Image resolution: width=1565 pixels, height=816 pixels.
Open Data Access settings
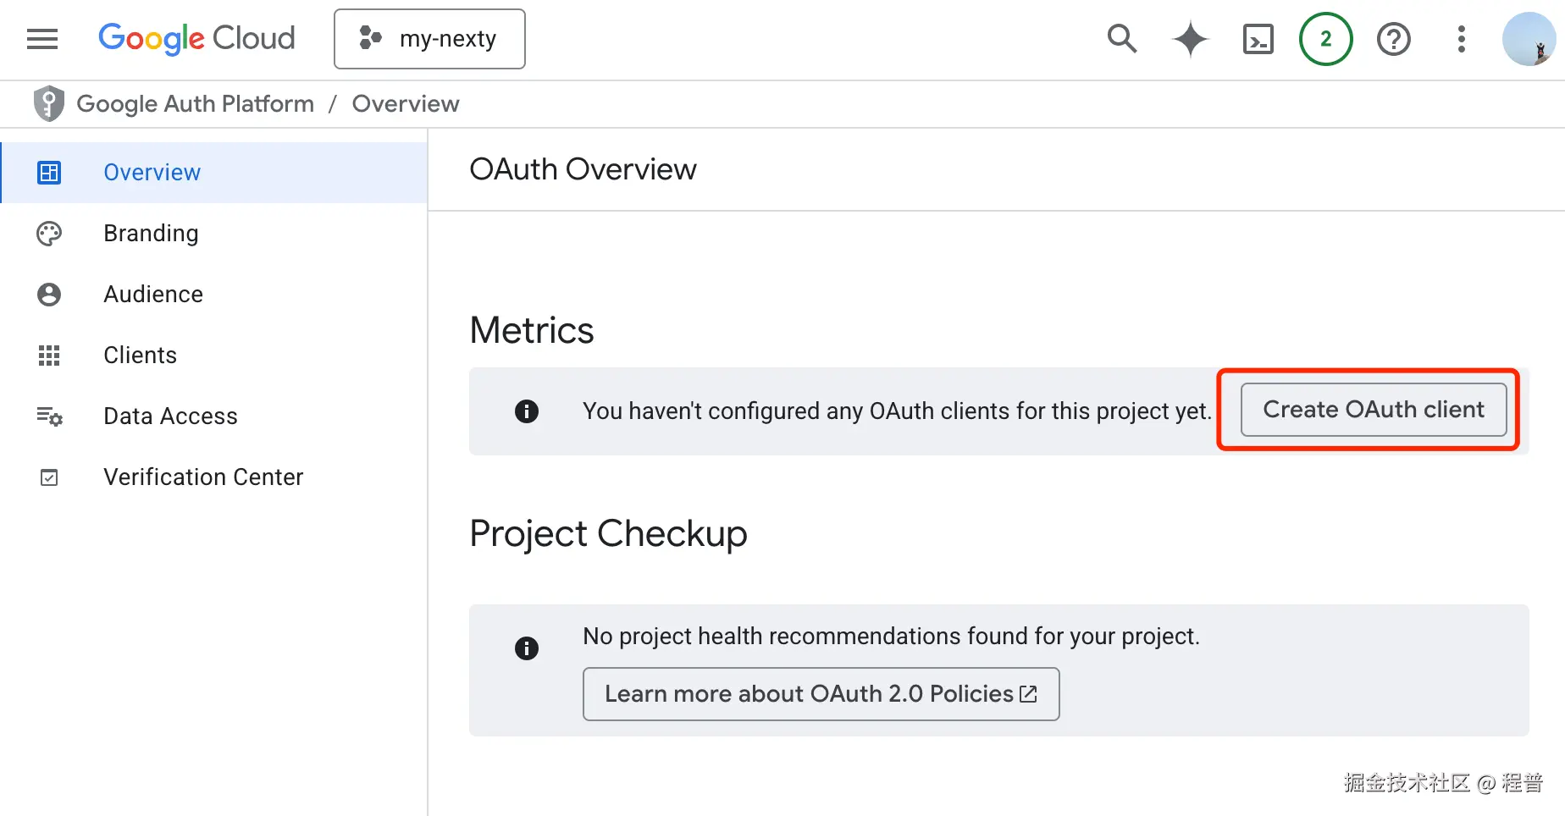click(170, 416)
